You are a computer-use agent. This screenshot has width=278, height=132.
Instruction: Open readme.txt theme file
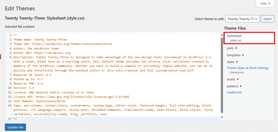[x=234, y=93]
